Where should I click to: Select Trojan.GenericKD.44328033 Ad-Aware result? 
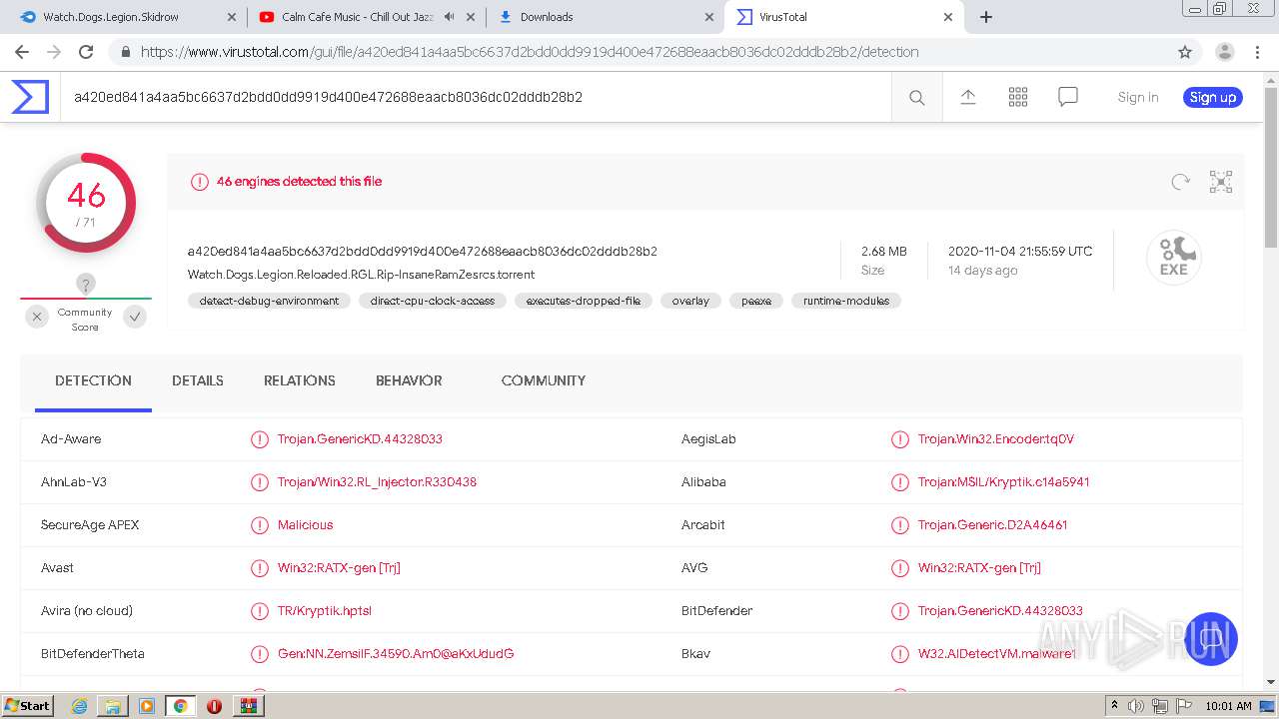pos(360,439)
